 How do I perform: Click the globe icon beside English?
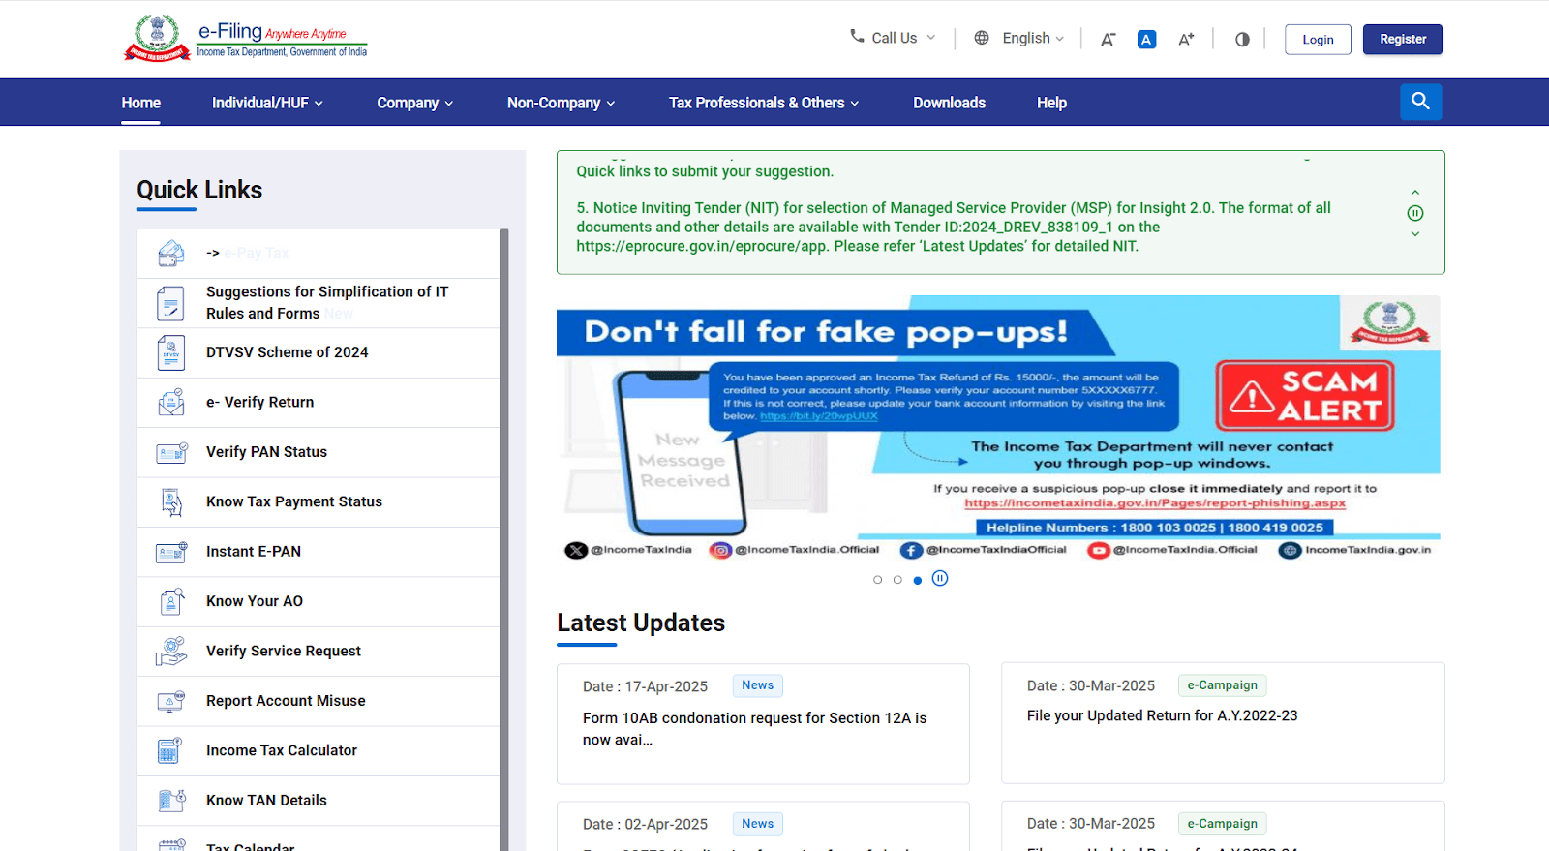[x=982, y=38]
